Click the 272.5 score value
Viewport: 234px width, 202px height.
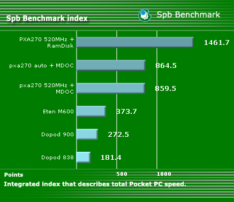point(118,135)
